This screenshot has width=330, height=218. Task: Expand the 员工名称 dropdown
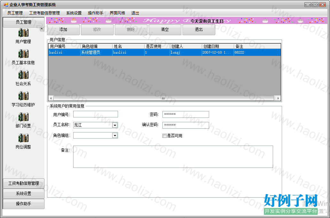pyautogui.click(x=115, y=125)
